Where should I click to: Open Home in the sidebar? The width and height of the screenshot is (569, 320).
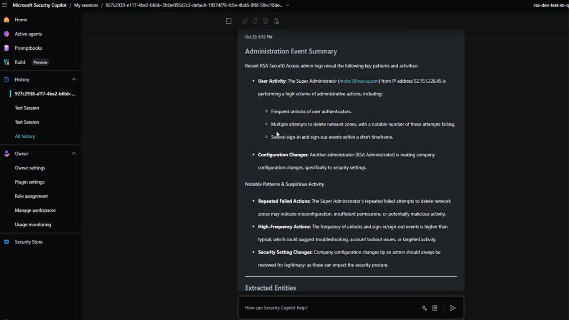pos(21,20)
